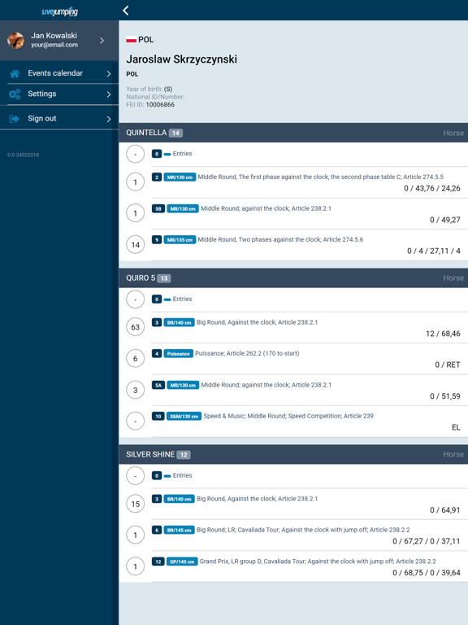Open QUIRO 5 Entries row

(x=293, y=299)
